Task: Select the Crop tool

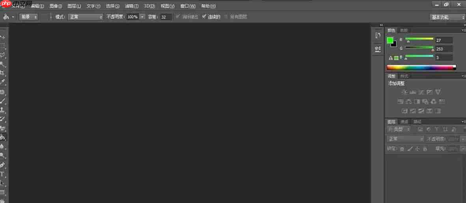Action: (3, 73)
